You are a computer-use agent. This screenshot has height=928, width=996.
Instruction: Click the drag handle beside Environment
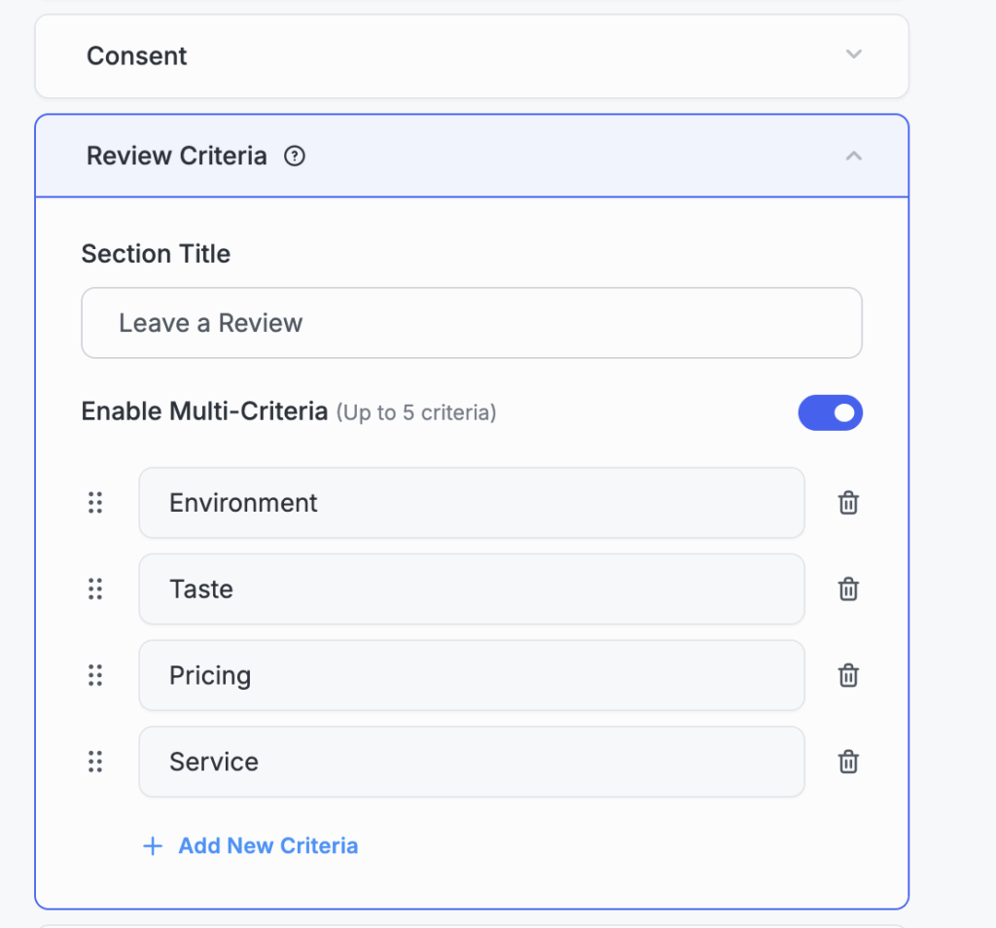pyautogui.click(x=95, y=503)
